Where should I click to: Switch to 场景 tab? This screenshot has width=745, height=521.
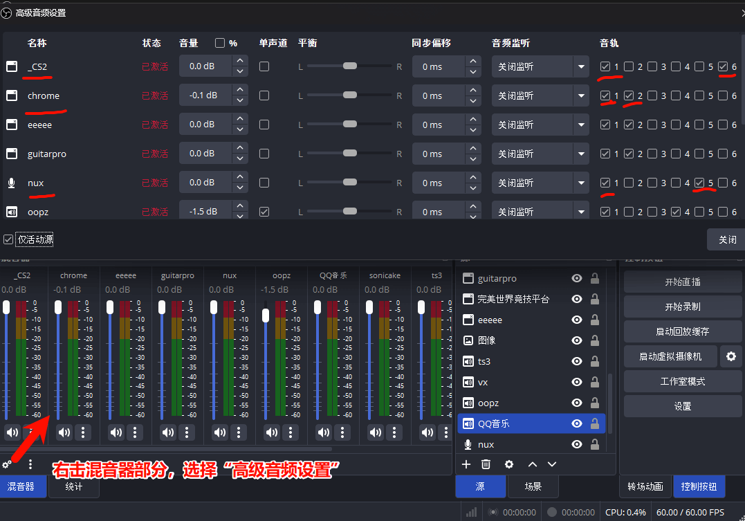(533, 486)
